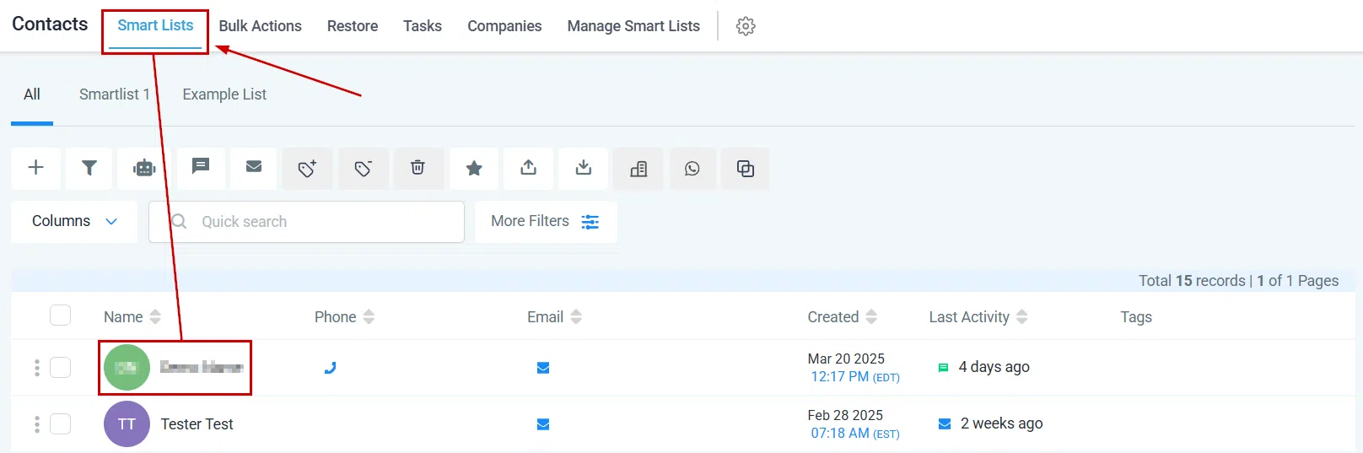Click the 2 weeks ago activity text
This screenshot has width=1363, height=453.
[x=1001, y=423]
